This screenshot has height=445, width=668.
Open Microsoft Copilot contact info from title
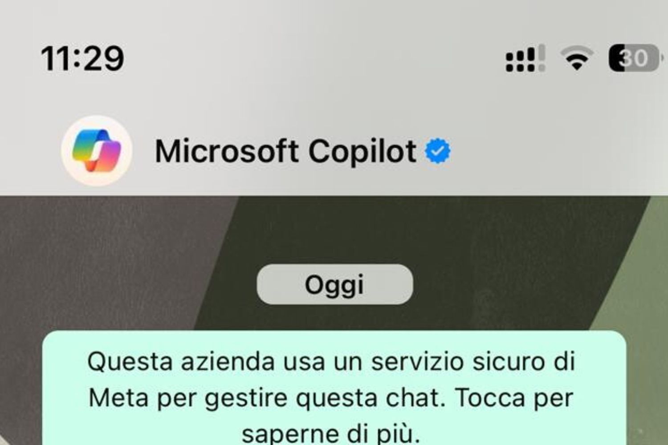click(x=285, y=152)
